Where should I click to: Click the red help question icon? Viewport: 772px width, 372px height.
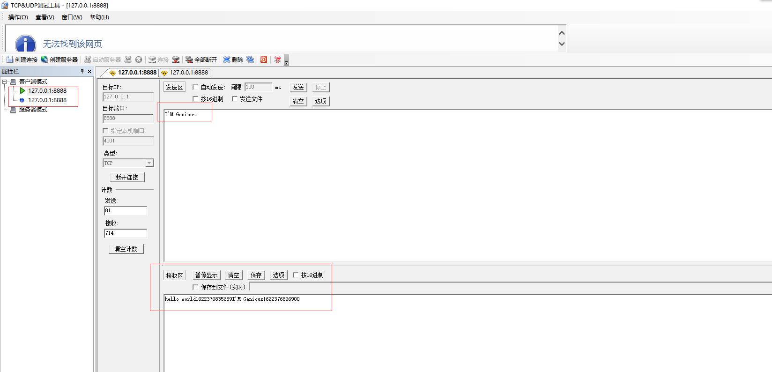click(x=278, y=60)
